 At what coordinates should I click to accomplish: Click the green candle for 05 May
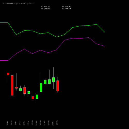(37, 97)
